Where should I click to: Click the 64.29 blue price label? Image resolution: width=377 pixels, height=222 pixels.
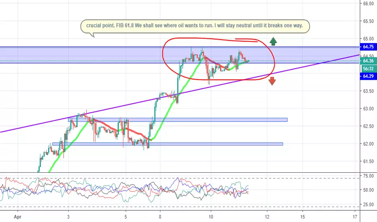pyautogui.click(x=369, y=76)
